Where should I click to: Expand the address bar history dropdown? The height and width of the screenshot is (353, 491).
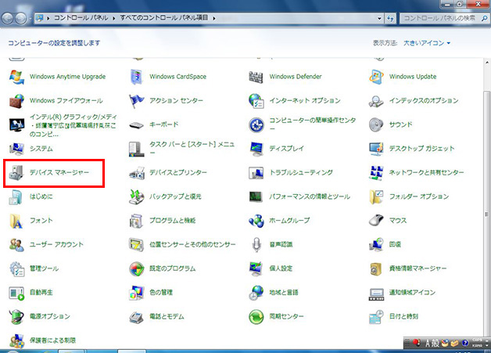(379, 18)
